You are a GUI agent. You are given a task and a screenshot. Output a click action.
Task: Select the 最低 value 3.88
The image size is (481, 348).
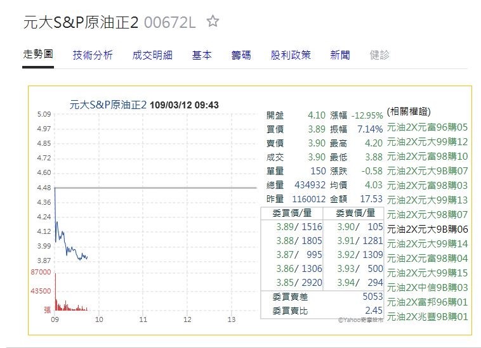tap(374, 157)
